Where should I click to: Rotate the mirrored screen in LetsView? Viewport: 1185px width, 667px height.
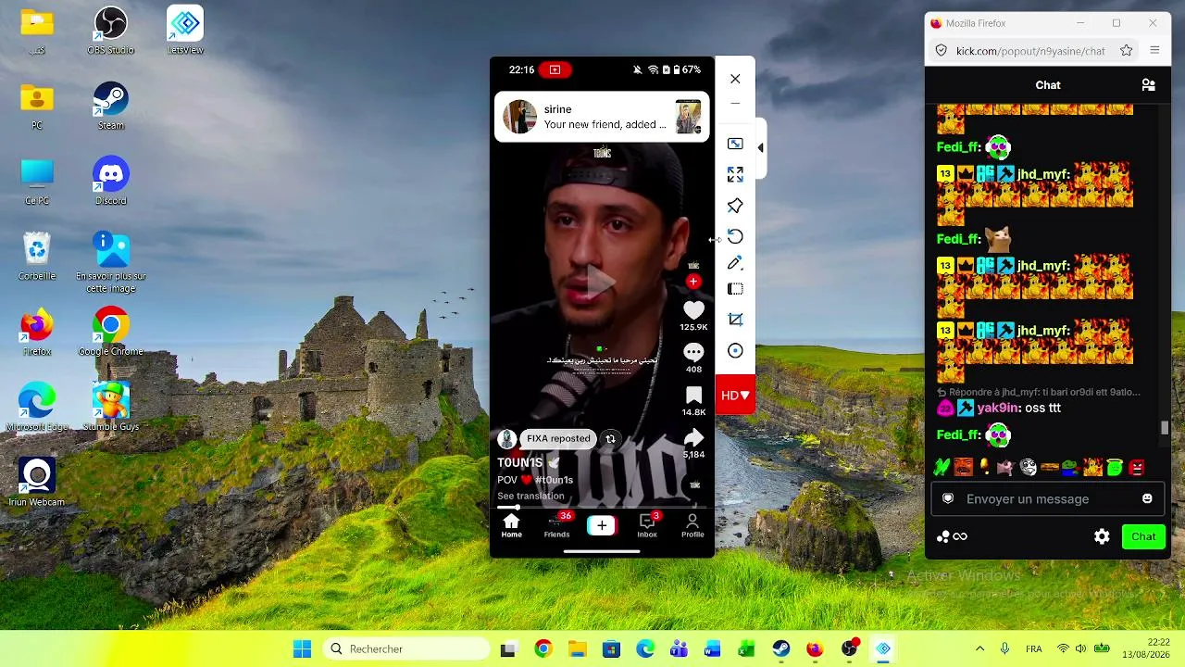point(735,236)
